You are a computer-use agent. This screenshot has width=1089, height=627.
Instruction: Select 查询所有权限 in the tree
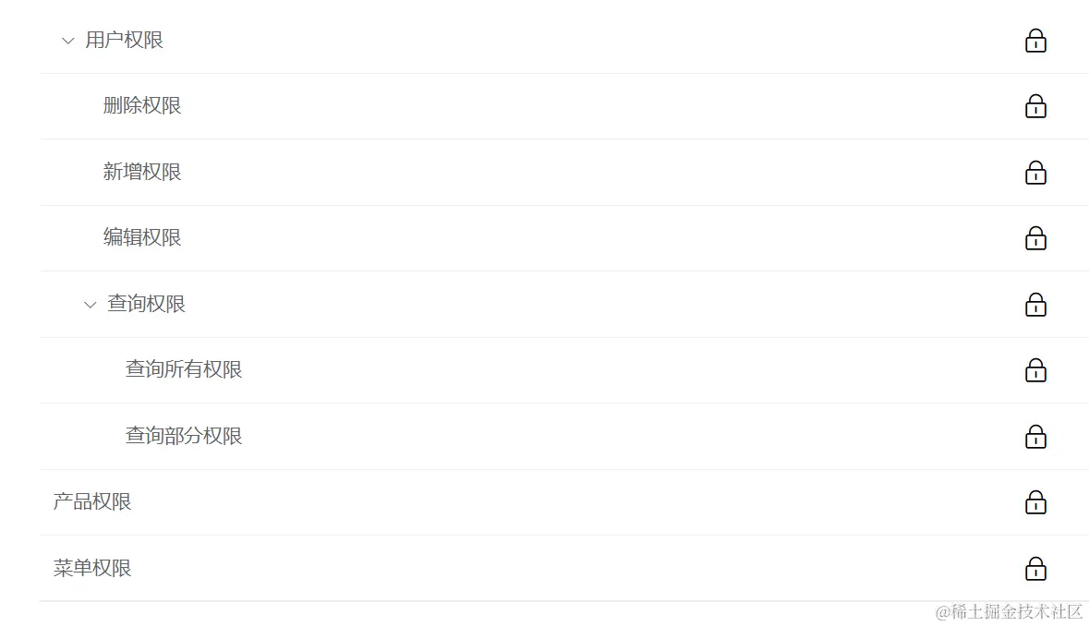(x=184, y=370)
